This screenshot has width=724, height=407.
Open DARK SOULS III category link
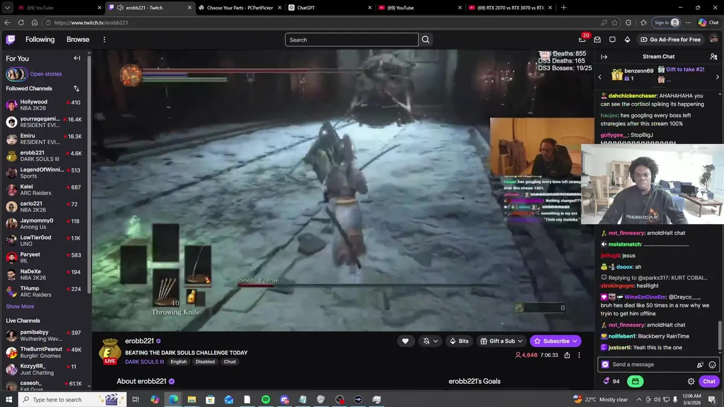(x=144, y=362)
